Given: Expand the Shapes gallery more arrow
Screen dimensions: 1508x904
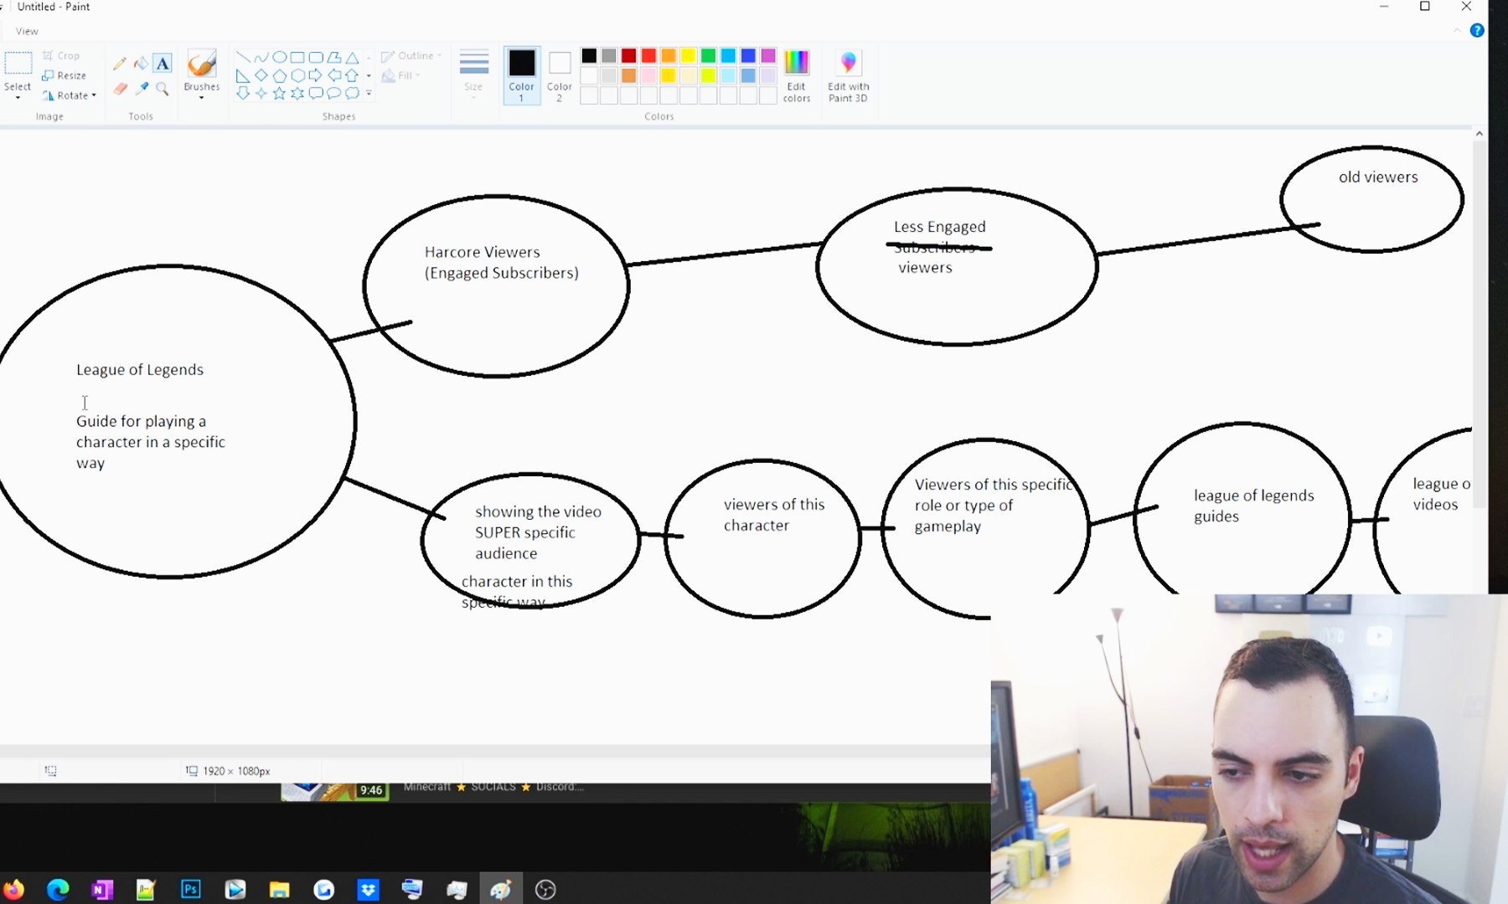Looking at the screenshot, I should click(369, 93).
